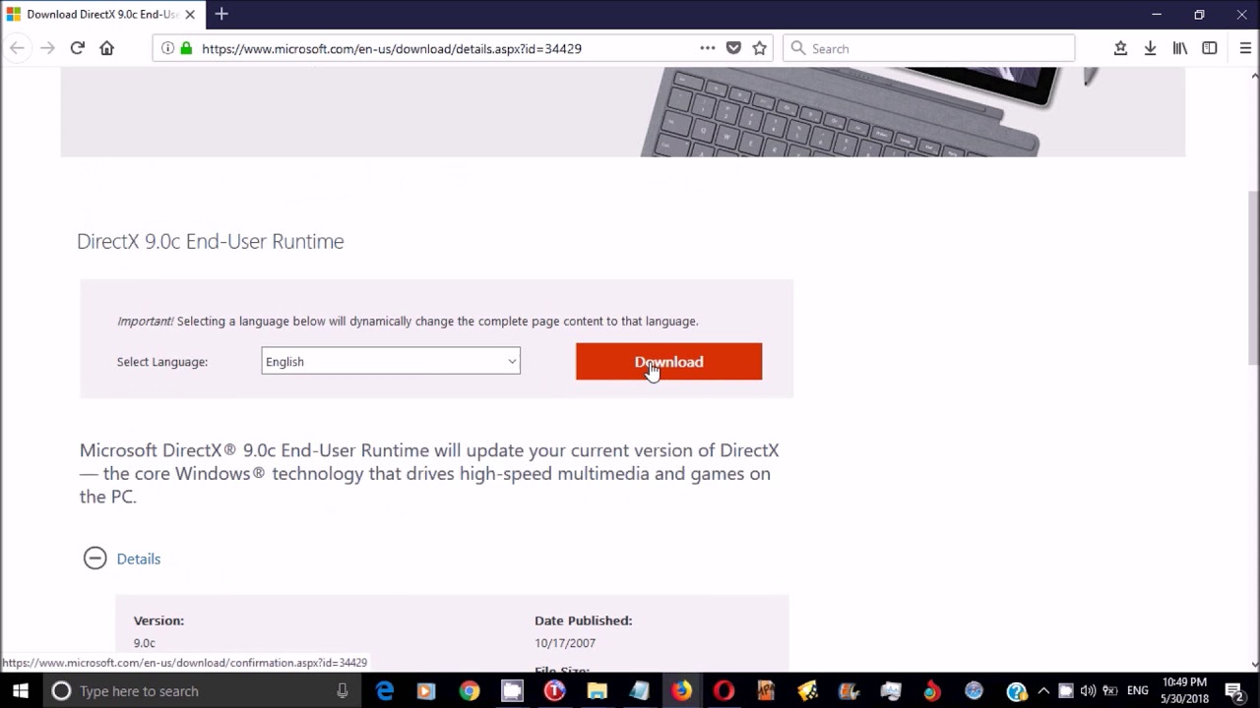Open the Firefox home page
This screenshot has width=1260, height=708.
106,48
